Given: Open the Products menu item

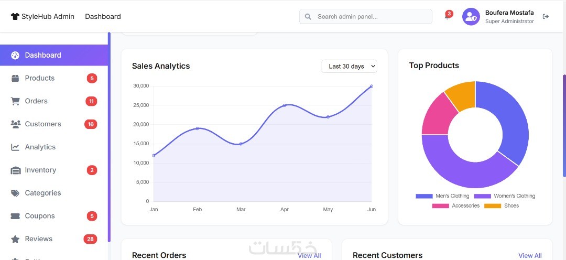Looking at the screenshot, I should tap(54, 78).
